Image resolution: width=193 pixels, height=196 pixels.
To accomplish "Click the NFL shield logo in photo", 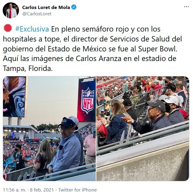I will point(88,100).
